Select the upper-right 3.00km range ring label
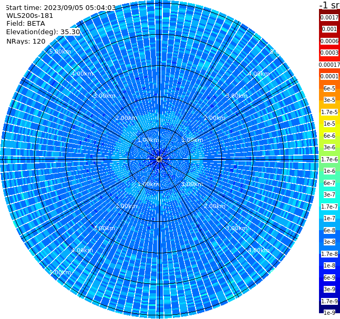 [x=236, y=96]
